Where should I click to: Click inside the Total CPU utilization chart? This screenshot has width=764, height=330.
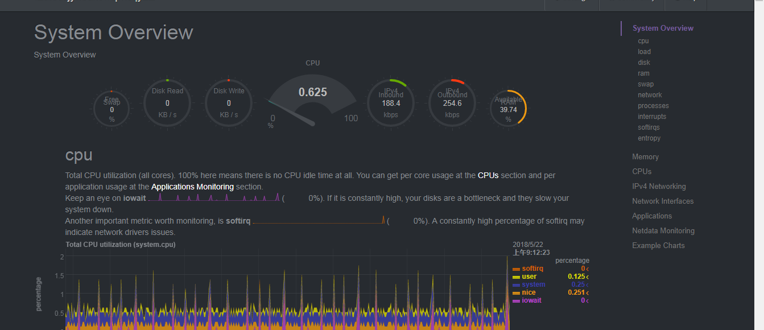[x=287, y=290]
